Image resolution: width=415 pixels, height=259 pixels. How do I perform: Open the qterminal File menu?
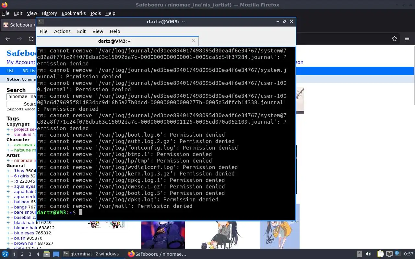tap(43, 31)
